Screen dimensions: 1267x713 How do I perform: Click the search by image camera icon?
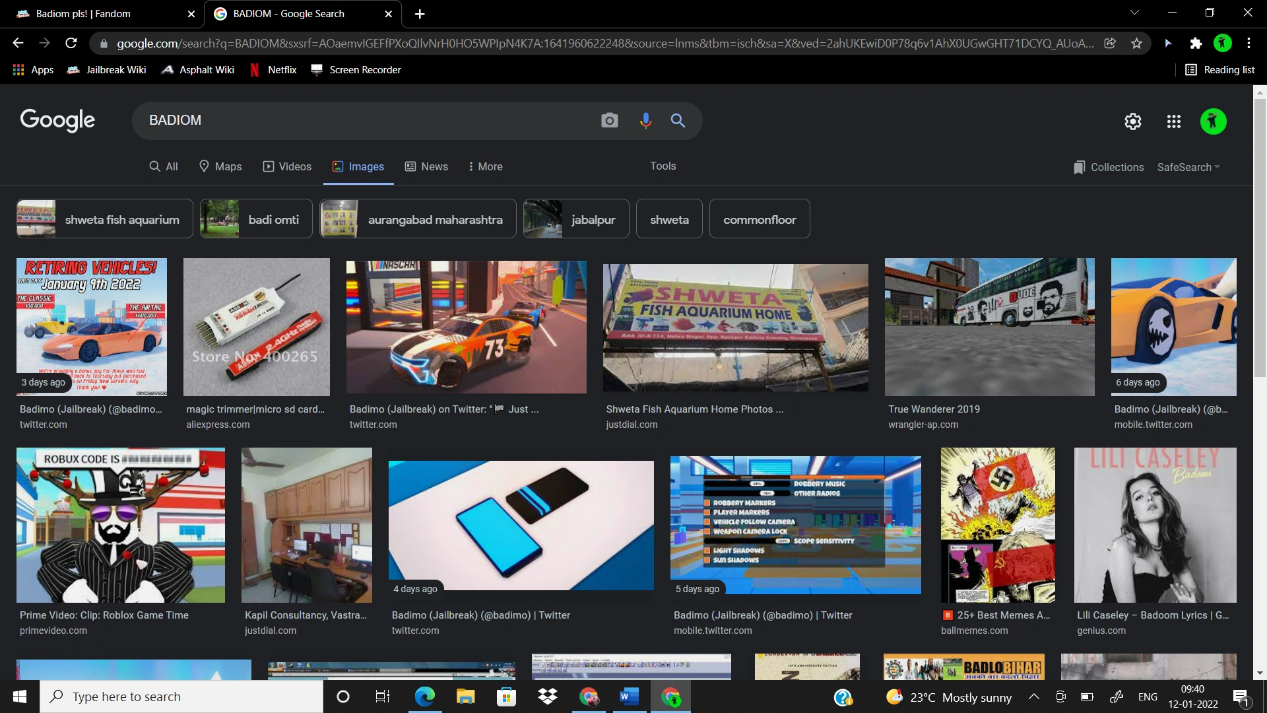(609, 120)
